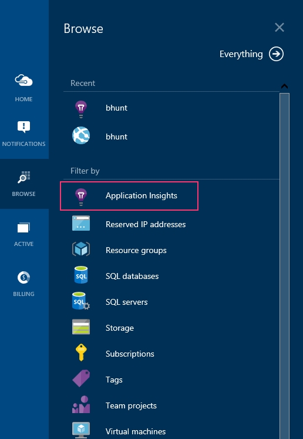Screen dimensions: 303x439
Task: Choose 'Storage' in the filter list
Action: [120, 328]
